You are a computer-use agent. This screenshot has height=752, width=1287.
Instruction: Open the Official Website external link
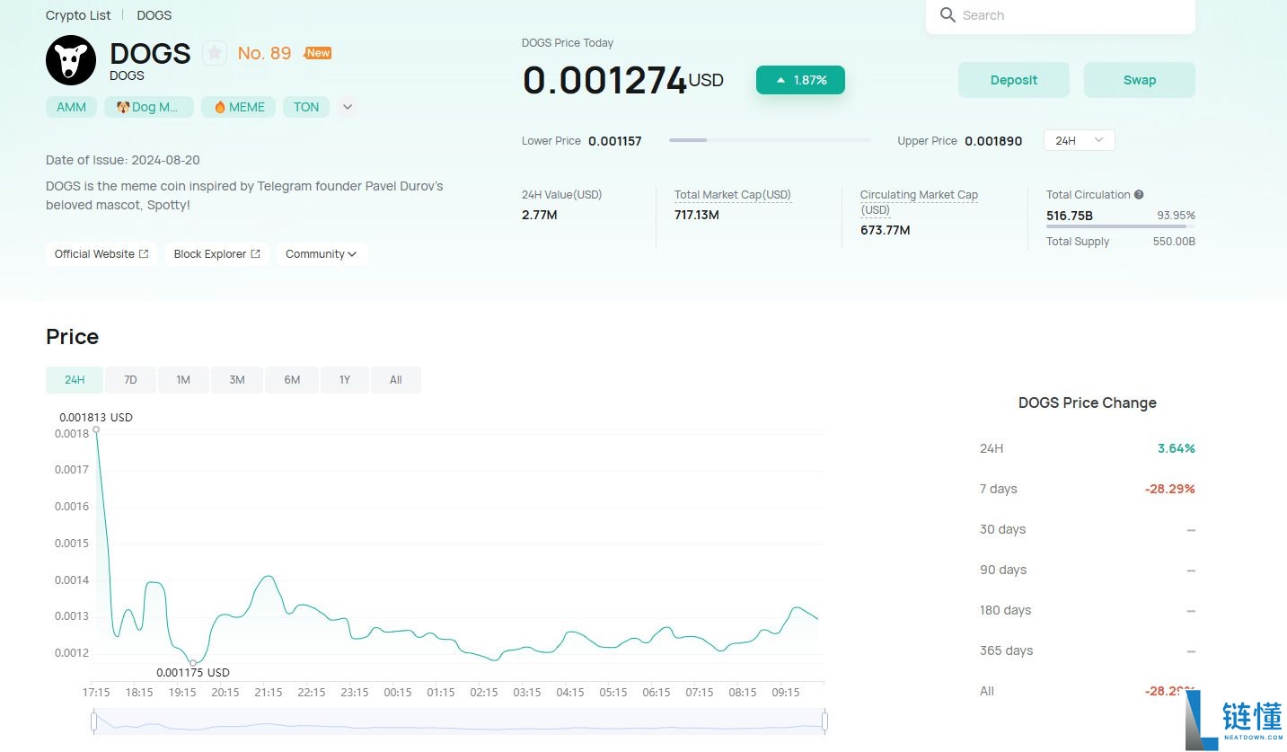[101, 254]
